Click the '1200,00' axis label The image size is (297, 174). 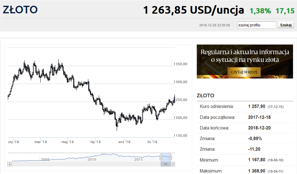pos(180,118)
